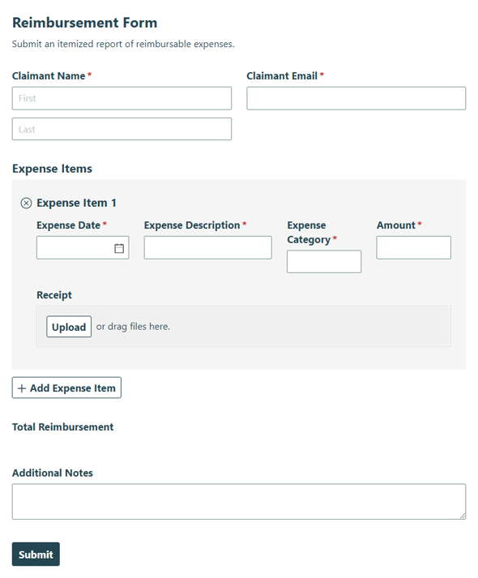This screenshot has height=578, width=478.
Task: Click the Total Reimbursement label
Action: pos(63,427)
